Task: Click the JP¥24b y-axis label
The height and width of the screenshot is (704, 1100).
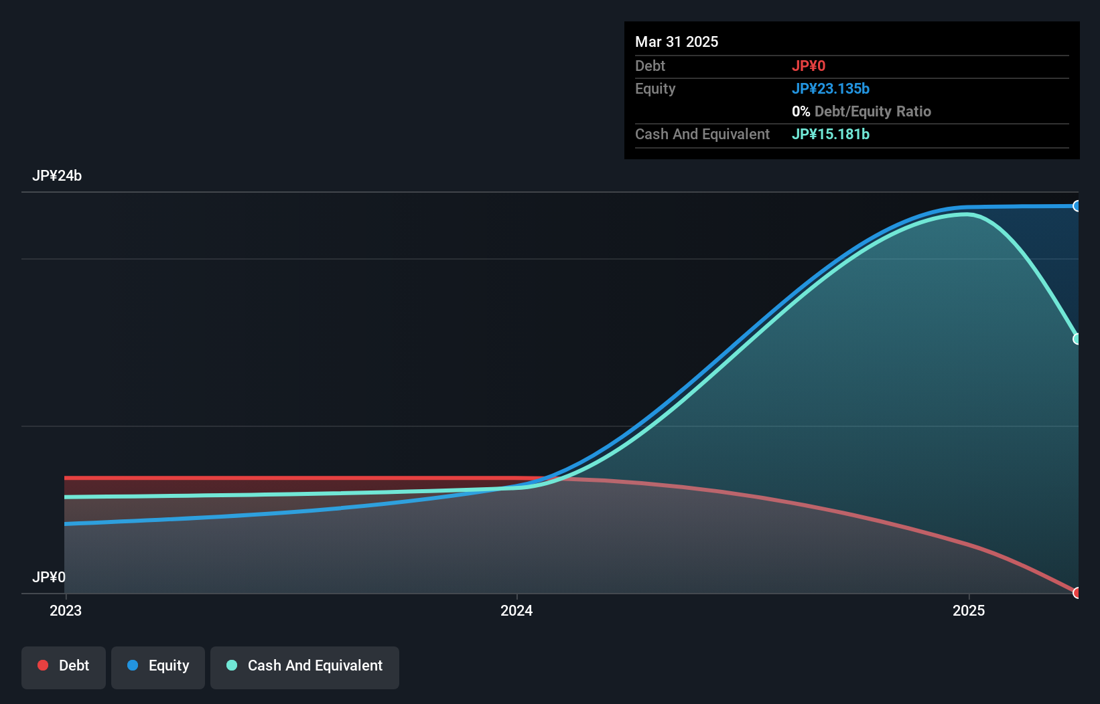Action: click(x=57, y=176)
